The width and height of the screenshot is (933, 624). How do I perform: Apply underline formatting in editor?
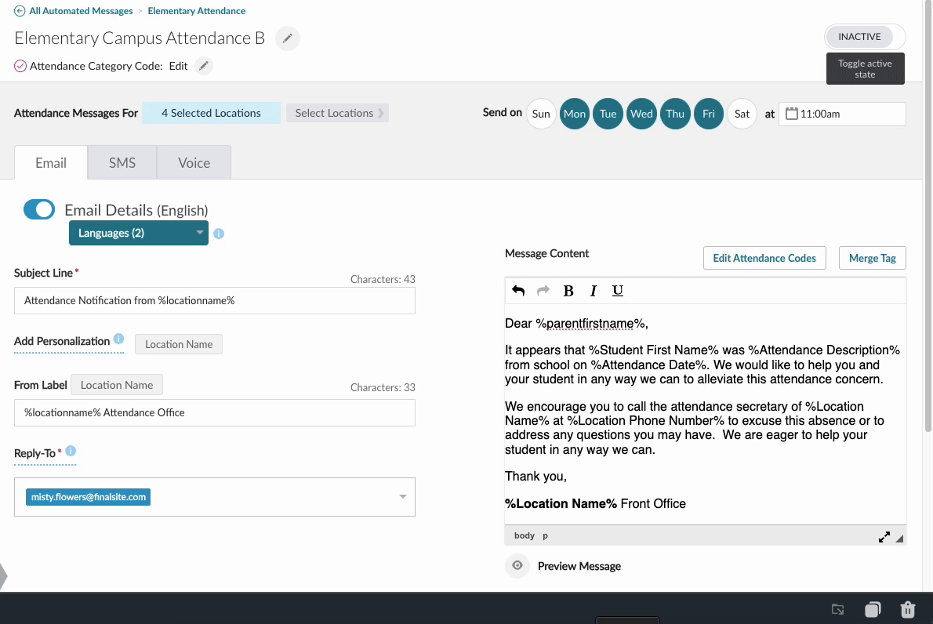(x=618, y=291)
